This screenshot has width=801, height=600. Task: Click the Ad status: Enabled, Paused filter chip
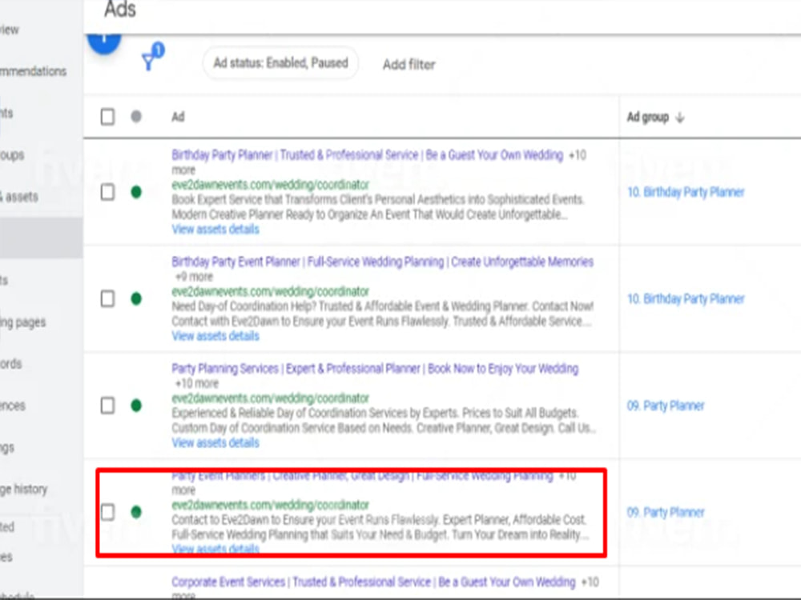[280, 63]
